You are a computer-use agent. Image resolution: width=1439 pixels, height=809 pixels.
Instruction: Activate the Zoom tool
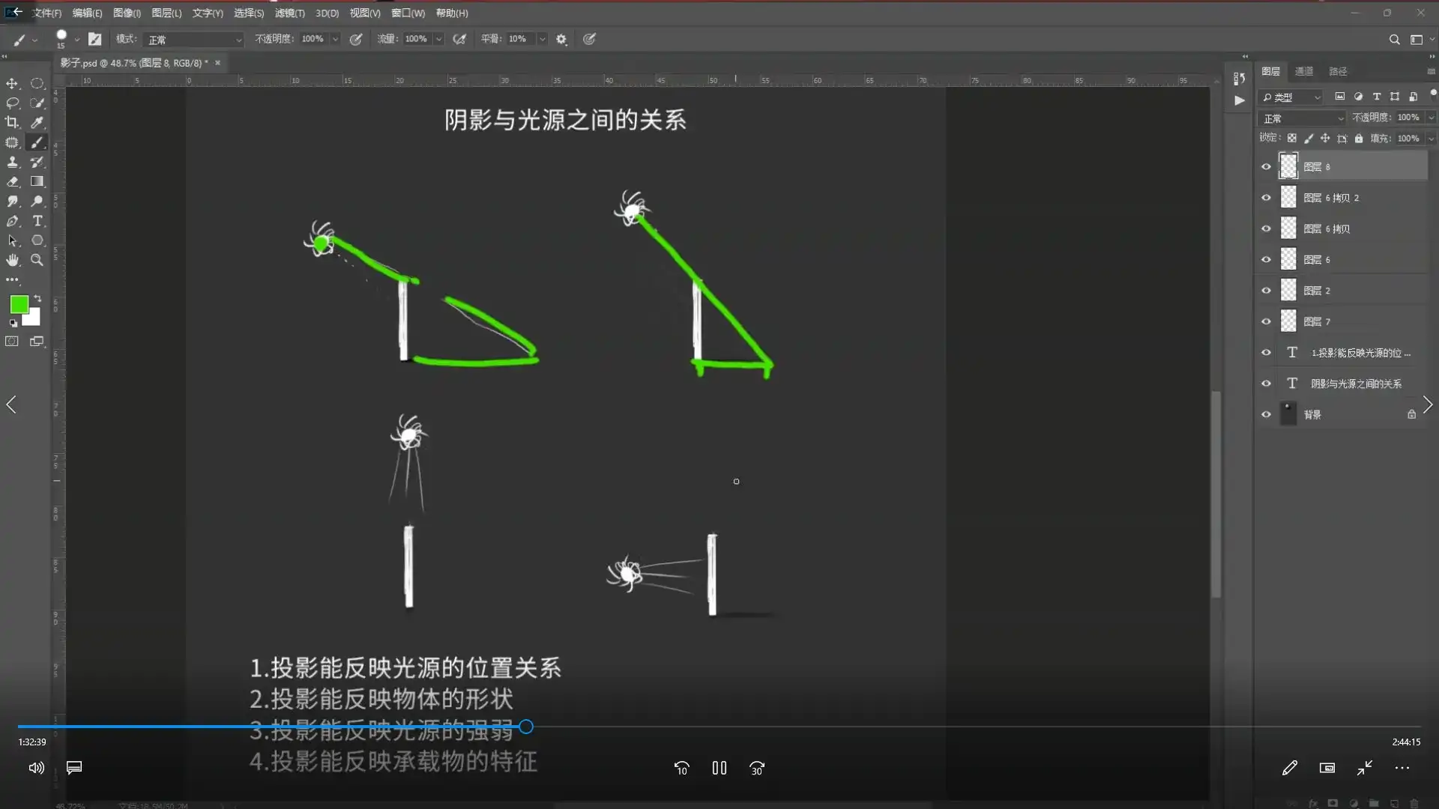click(37, 260)
